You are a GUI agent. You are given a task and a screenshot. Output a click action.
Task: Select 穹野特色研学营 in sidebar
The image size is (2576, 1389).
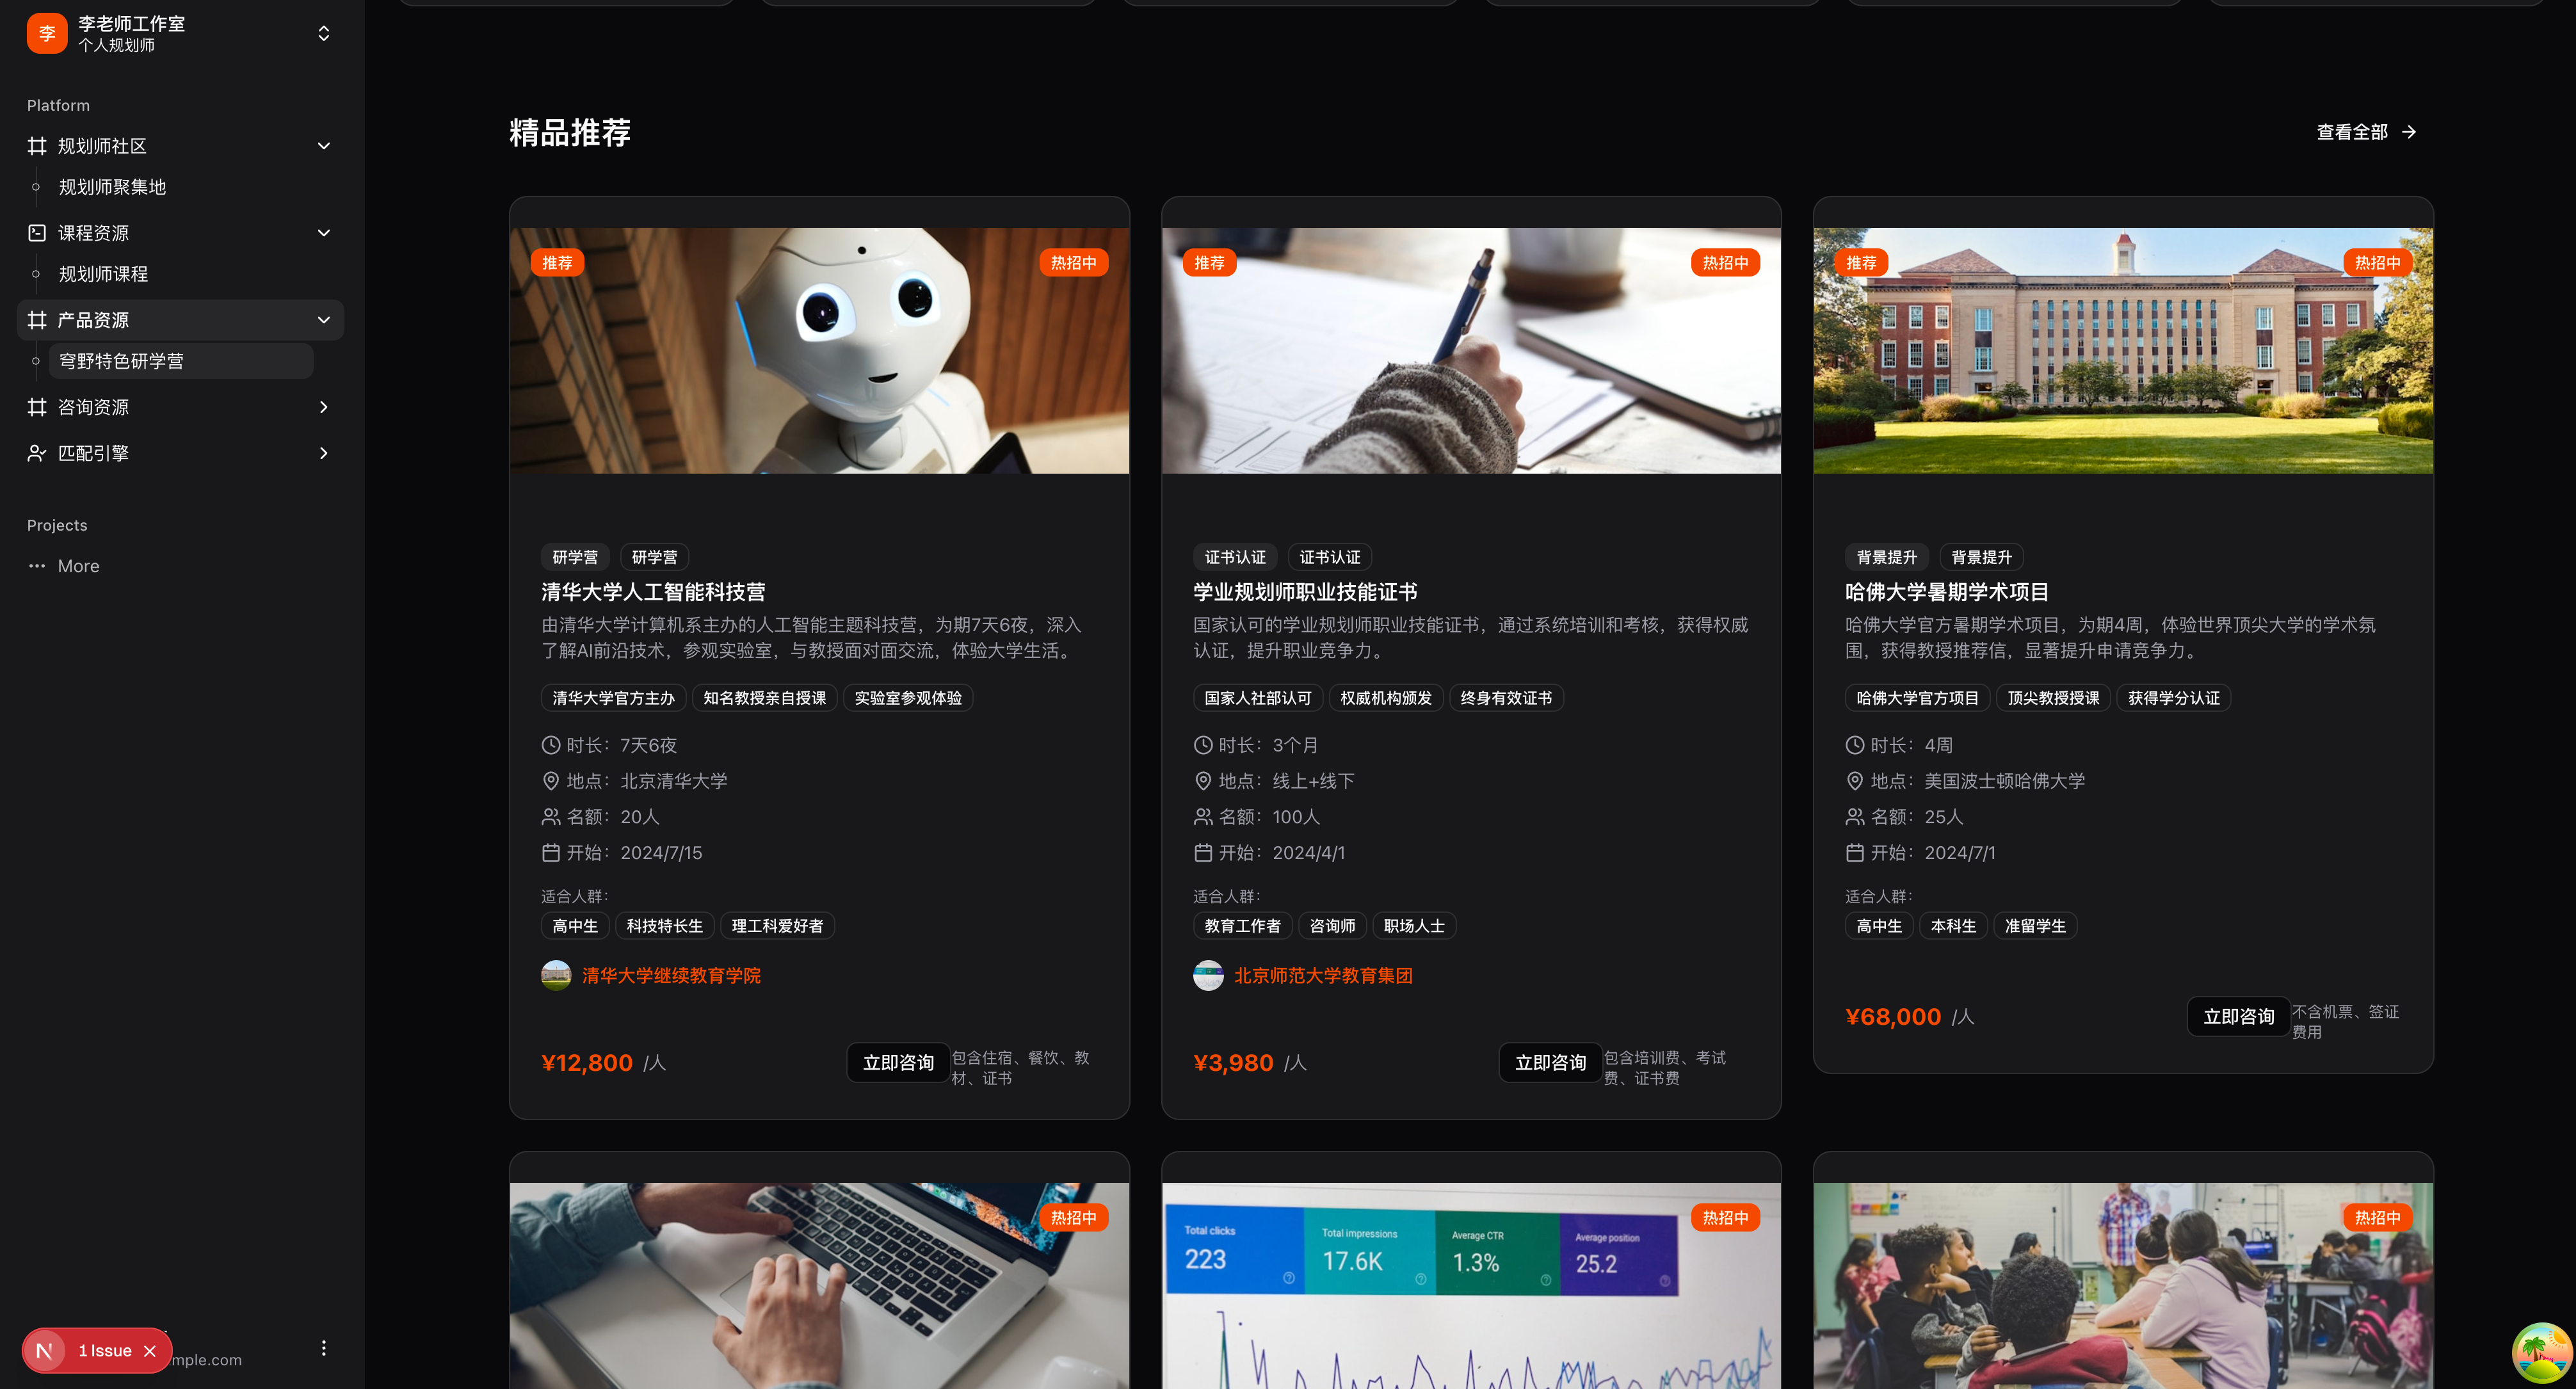tap(121, 361)
